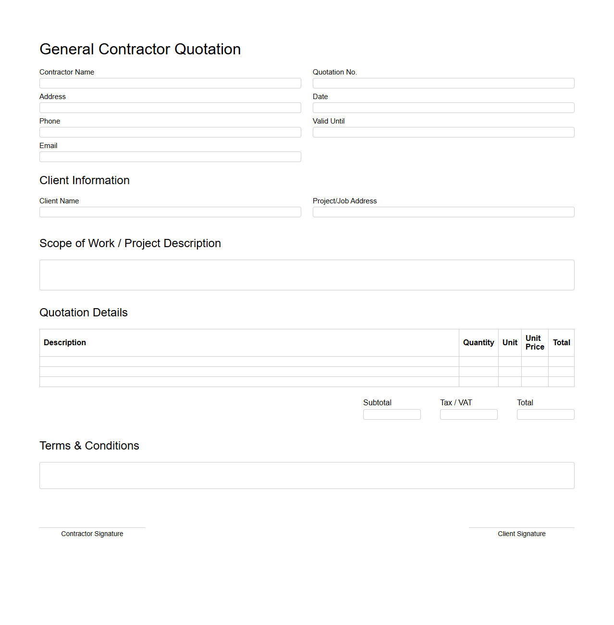
Task: Select the Phone number field
Action: click(170, 132)
